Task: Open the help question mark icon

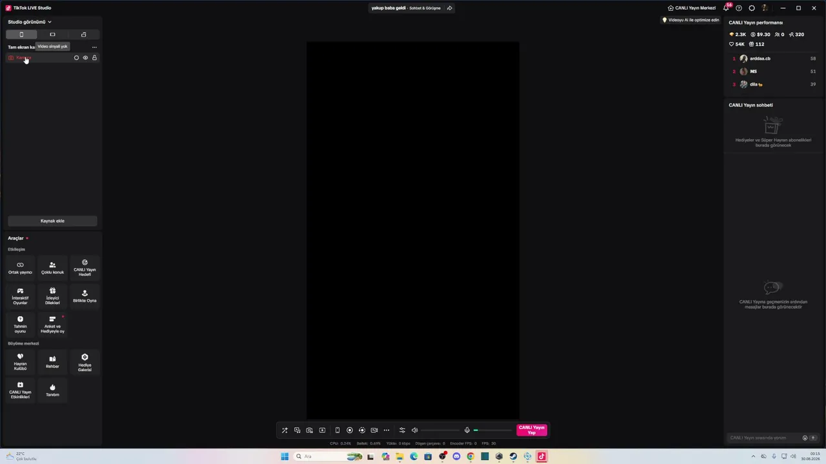Action: click(x=739, y=8)
